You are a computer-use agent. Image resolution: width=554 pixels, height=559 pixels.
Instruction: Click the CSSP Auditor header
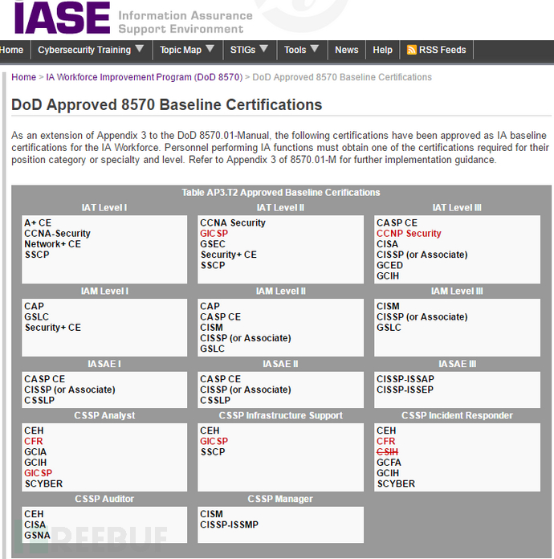coord(104,499)
